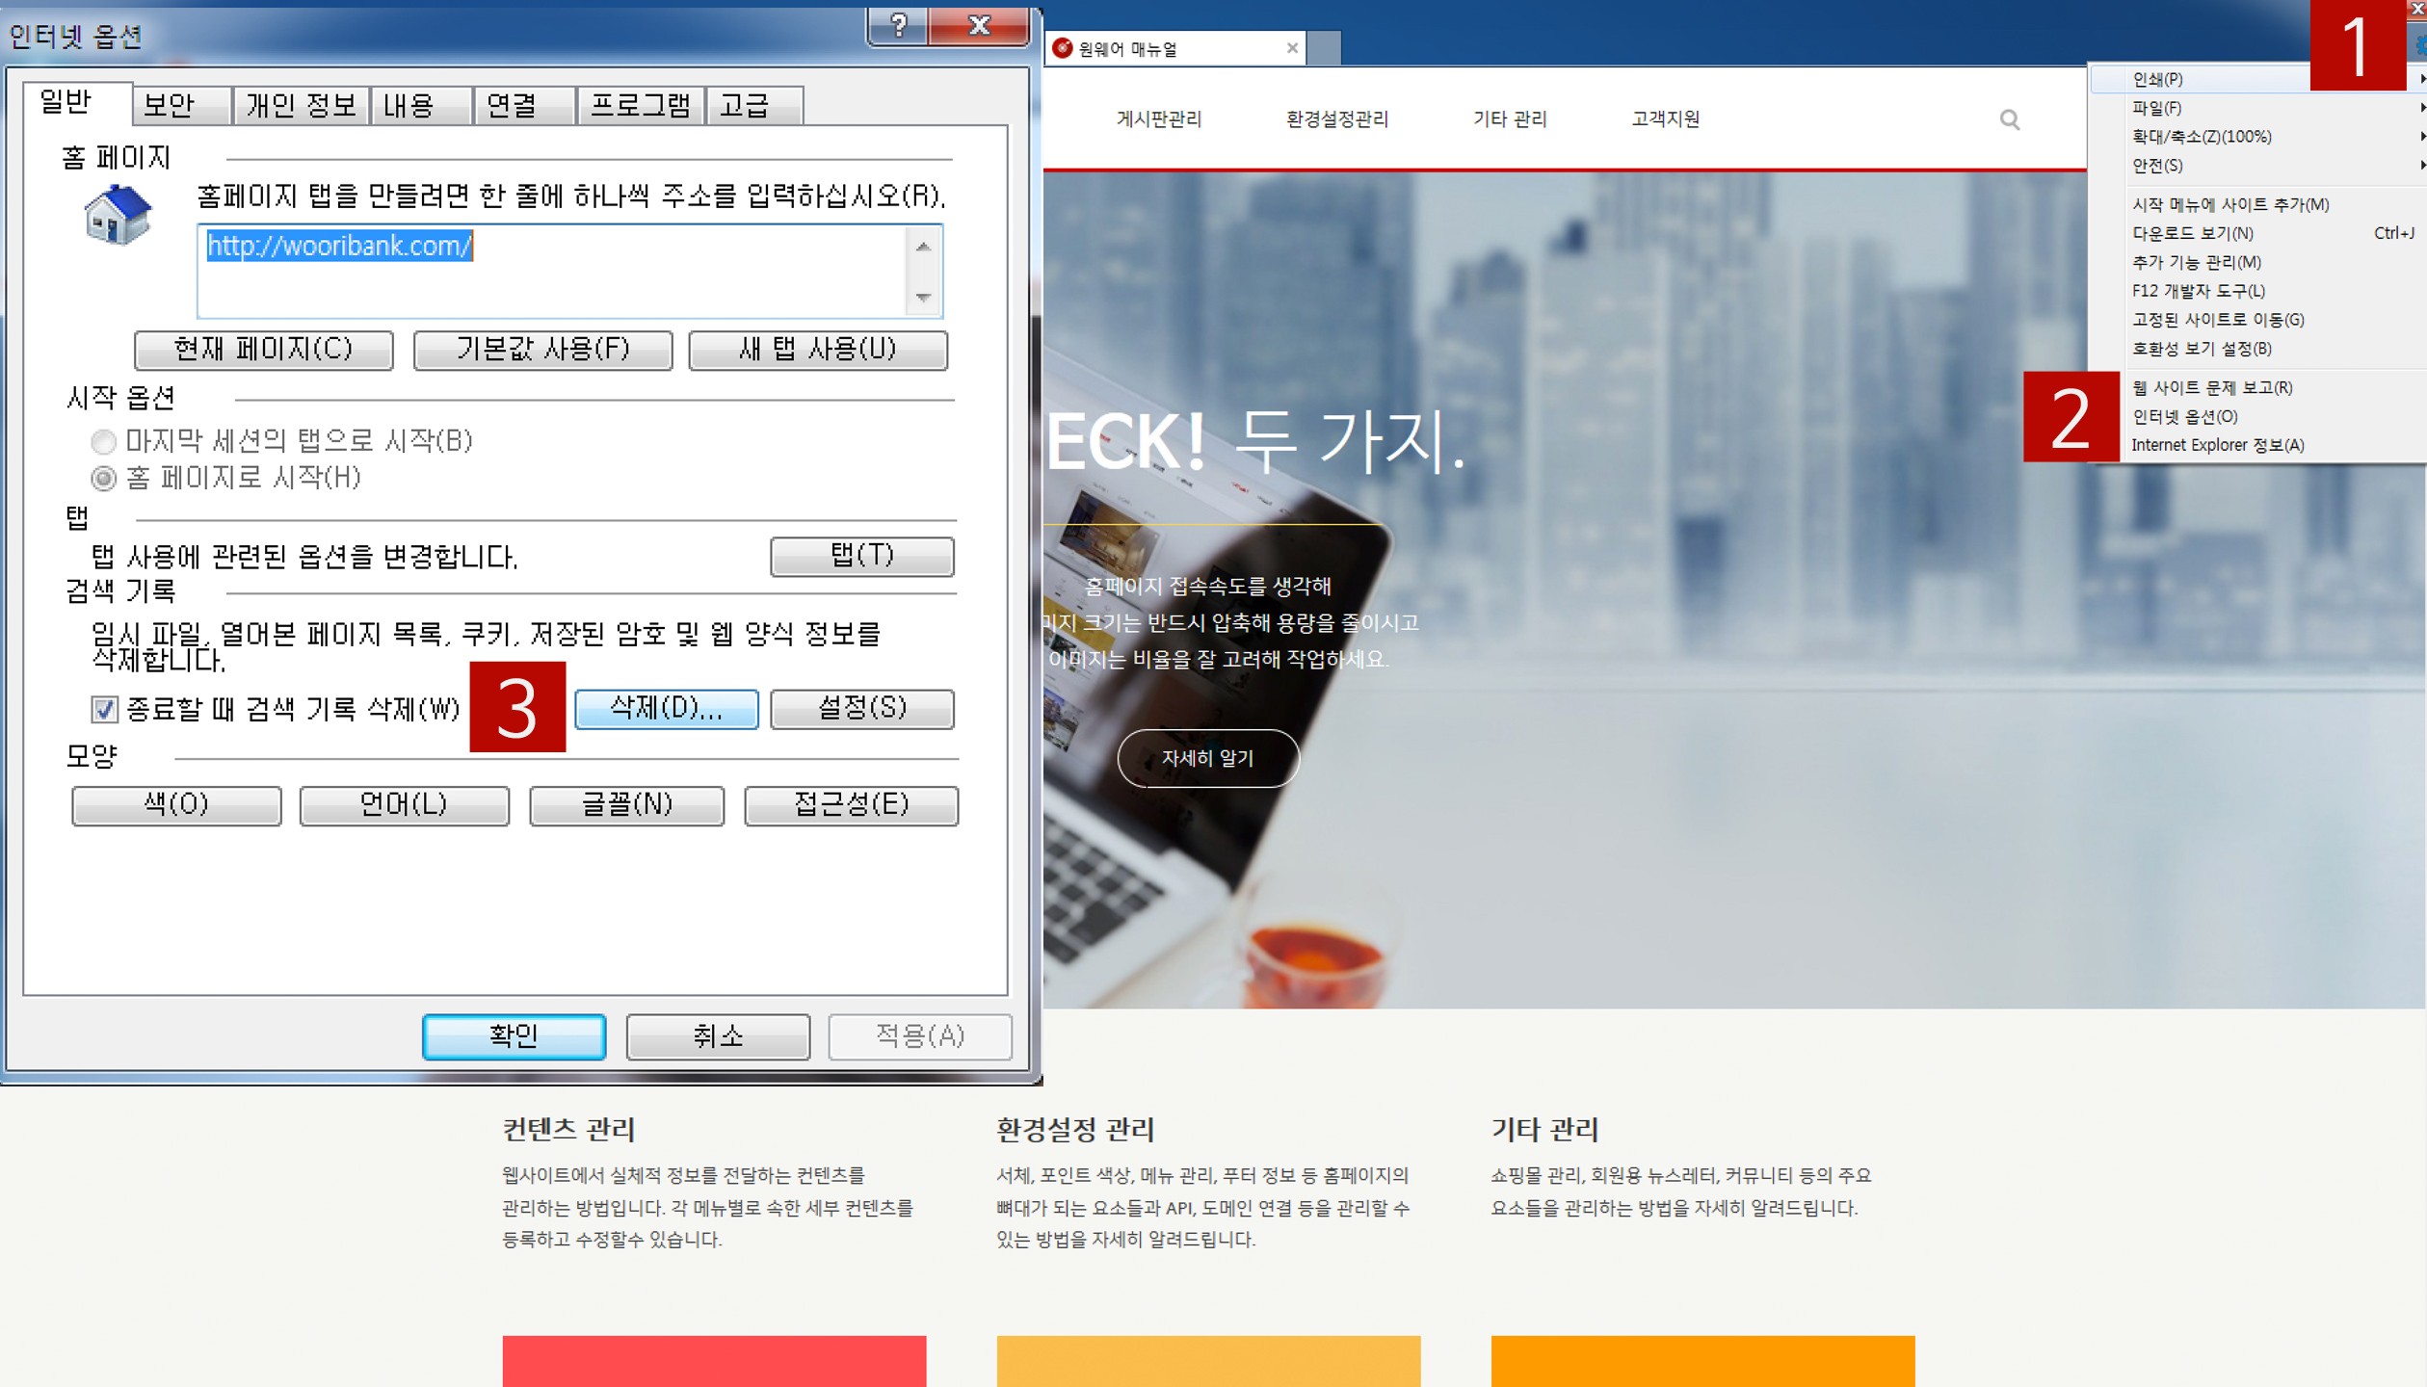The image size is (2427, 1387).
Task: Click the red favicon on the browser tab
Action: [1062, 48]
